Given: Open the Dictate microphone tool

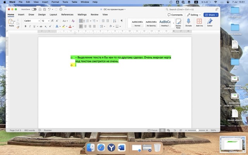Looking at the screenshot, I should (x=189, y=22).
